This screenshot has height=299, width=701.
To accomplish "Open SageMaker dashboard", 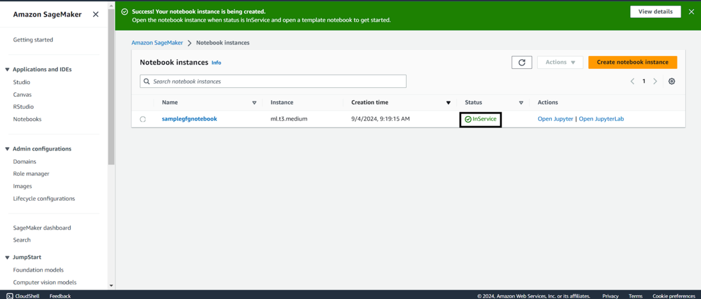I will [42, 228].
